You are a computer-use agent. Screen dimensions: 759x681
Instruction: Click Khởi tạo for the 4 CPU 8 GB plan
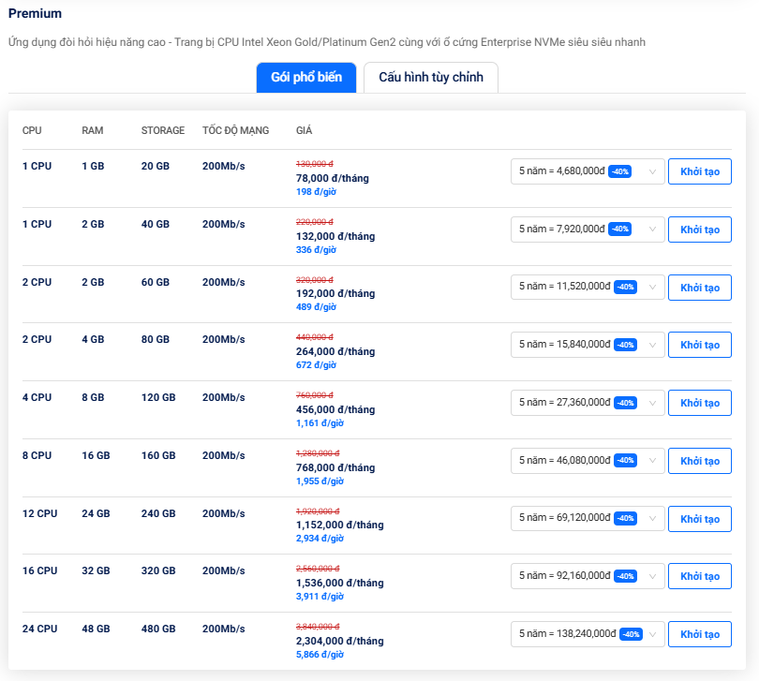tap(699, 403)
